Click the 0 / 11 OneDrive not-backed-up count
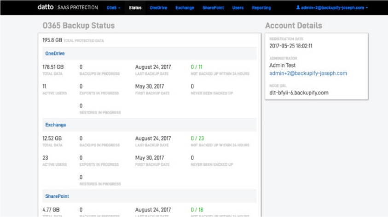This screenshot has height=217, width=388. tap(197, 67)
